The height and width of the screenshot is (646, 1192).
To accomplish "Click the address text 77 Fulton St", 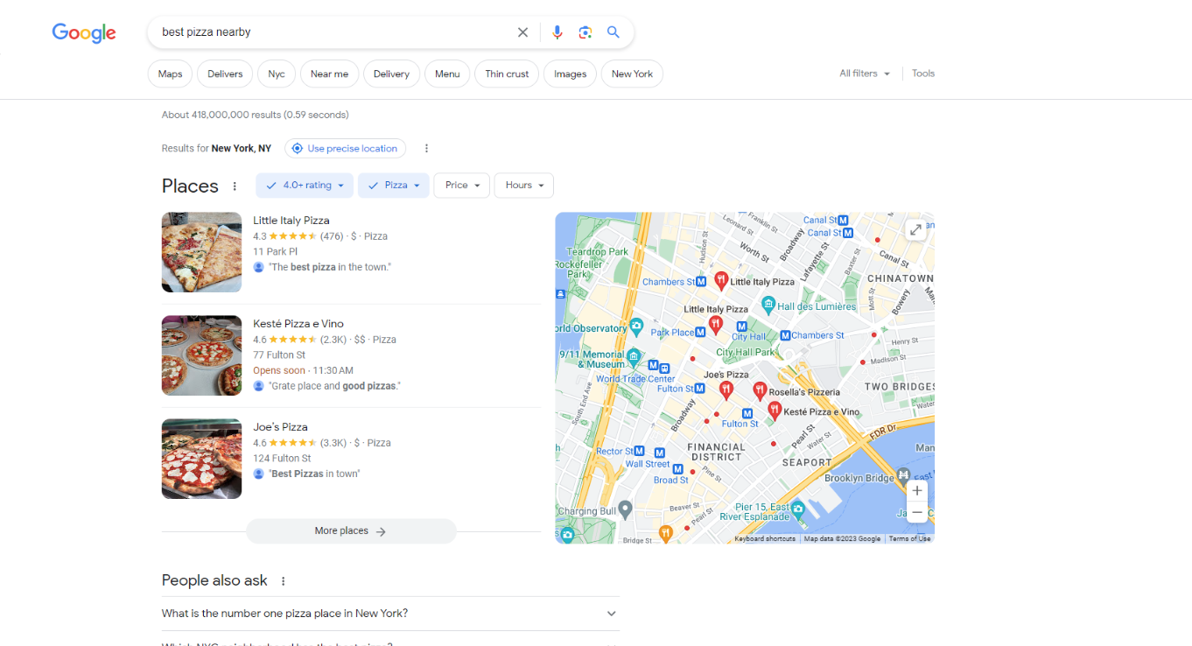I will (279, 355).
